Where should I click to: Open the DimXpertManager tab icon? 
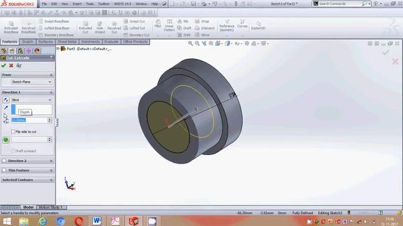pyautogui.click(x=28, y=51)
